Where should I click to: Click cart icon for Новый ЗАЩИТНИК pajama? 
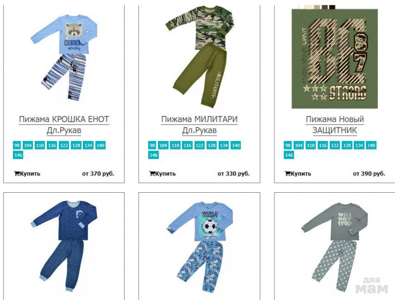tap(288, 173)
